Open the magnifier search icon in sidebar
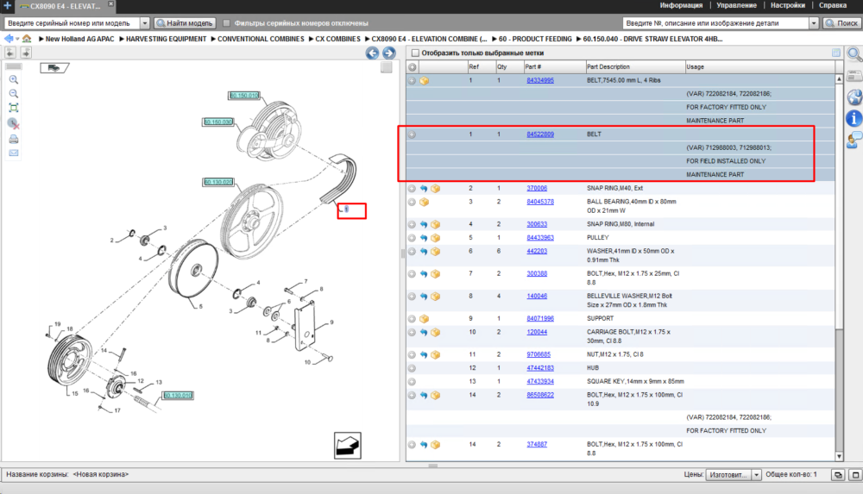The width and height of the screenshot is (863, 494). [854, 54]
